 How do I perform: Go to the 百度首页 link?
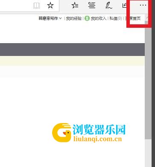click(133, 18)
